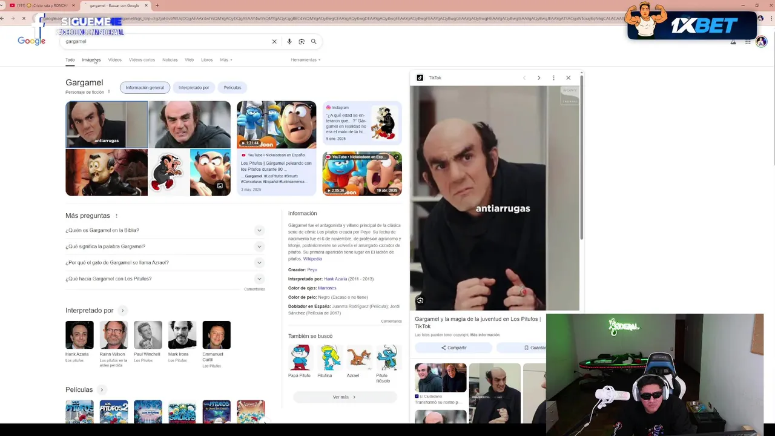Open Google apps grid icon
The image size is (775, 436).
tap(748, 42)
